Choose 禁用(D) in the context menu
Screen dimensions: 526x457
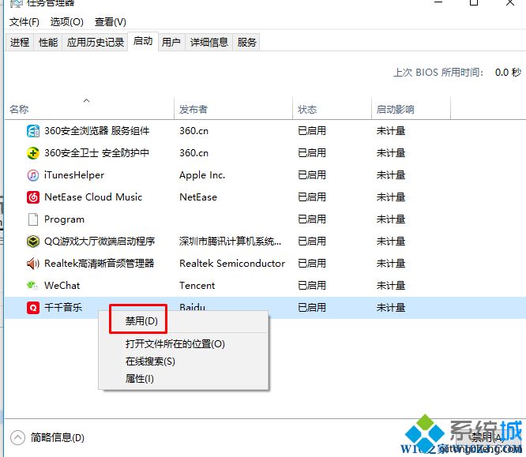(x=141, y=321)
